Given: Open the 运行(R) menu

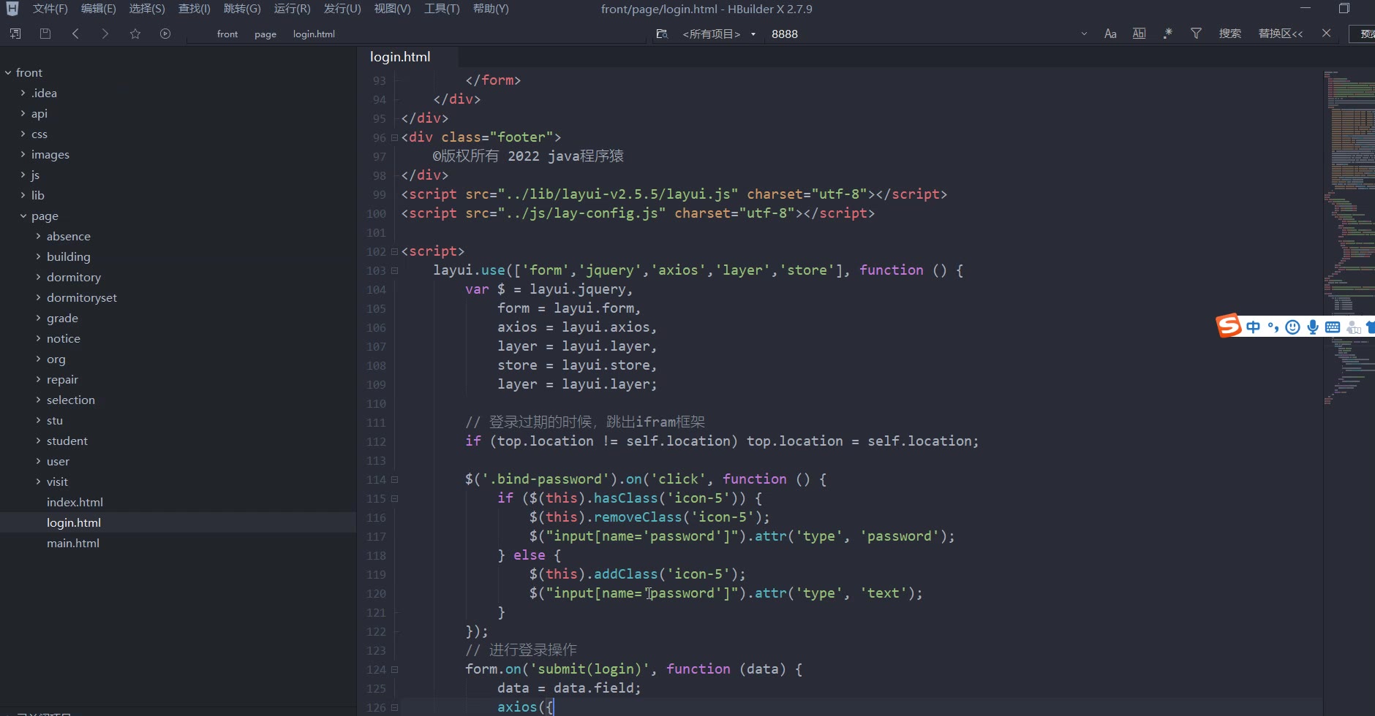Looking at the screenshot, I should point(292,9).
